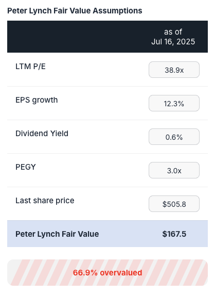Click the dark table header bar
The image size is (214, 294).
pos(108,37)
